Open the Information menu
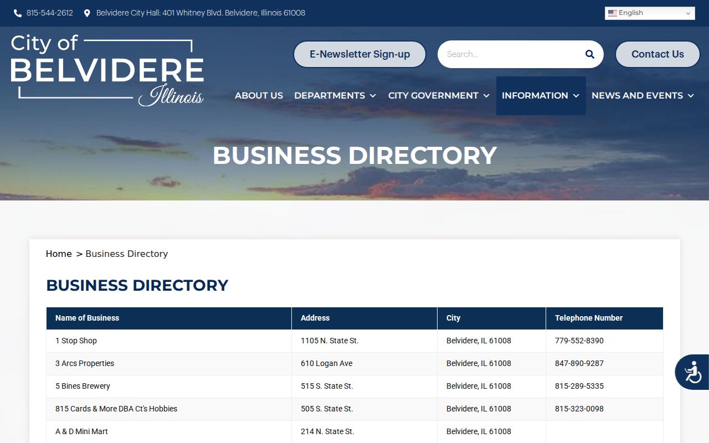The width and height of the screenshot is (709, 443). click(x=535, y=96)
